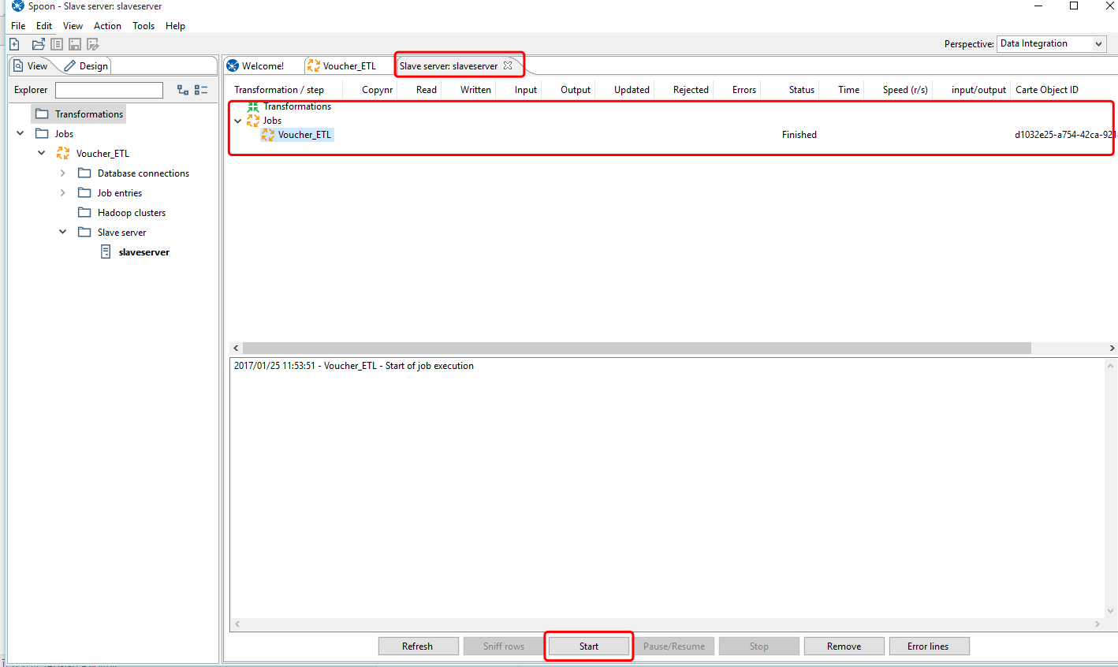Click the Expand all tree icon
The image size is (1118, 667).
click(183, 90)
